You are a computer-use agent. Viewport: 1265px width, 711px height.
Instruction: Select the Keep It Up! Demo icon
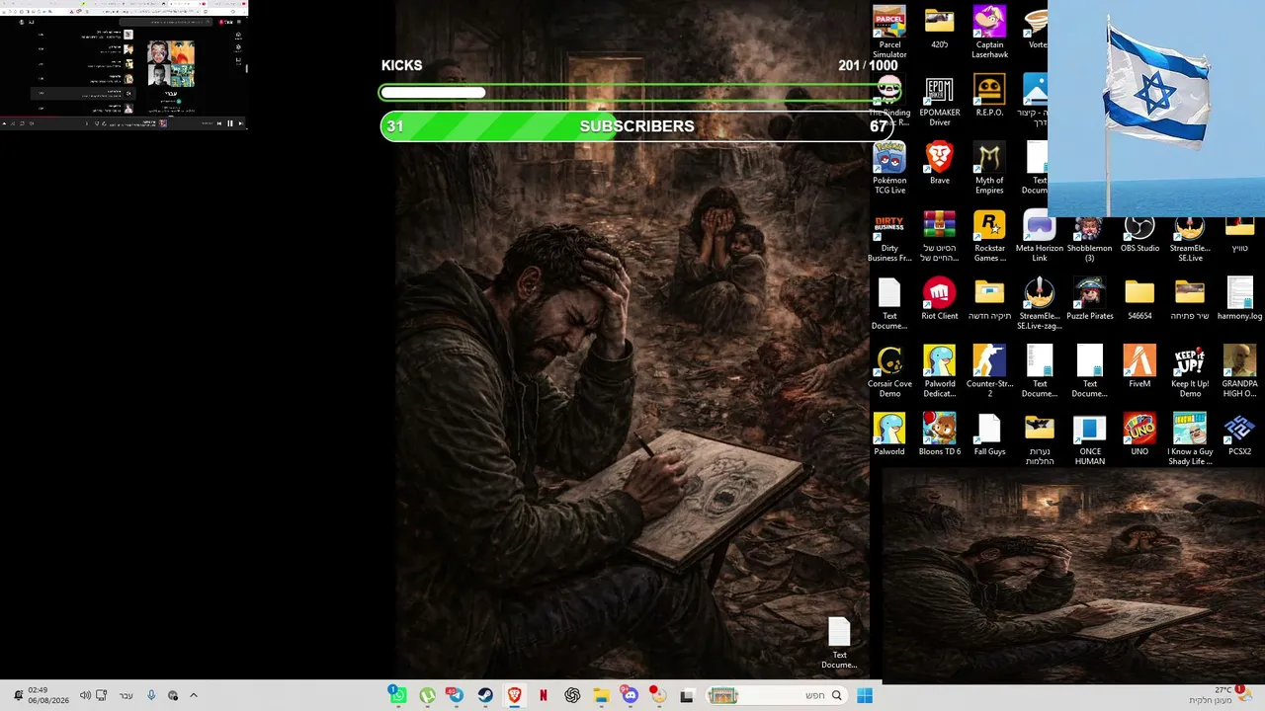pyautogui.click(x=1190, y=371)
